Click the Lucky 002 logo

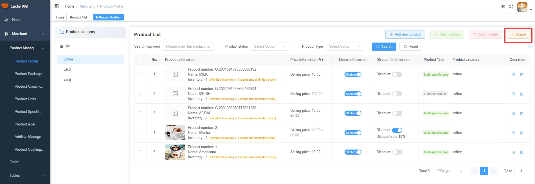pos(5,6)
